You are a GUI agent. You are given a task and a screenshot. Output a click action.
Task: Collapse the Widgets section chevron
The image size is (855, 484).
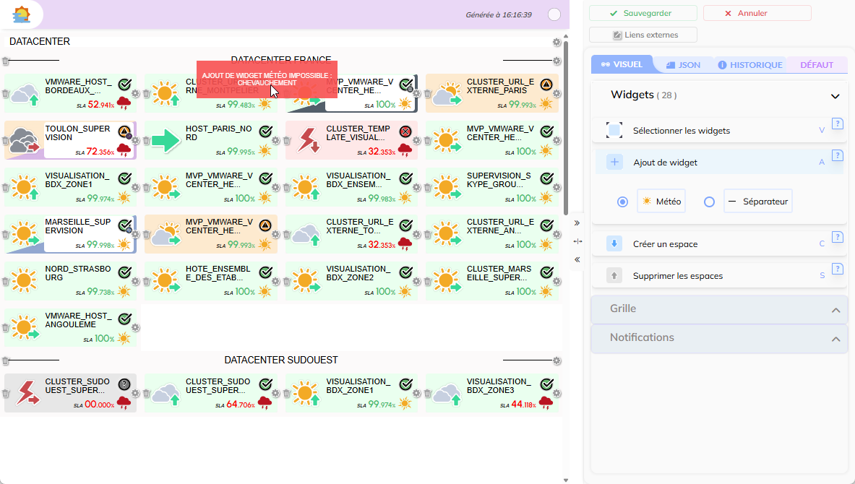(835, 96)
